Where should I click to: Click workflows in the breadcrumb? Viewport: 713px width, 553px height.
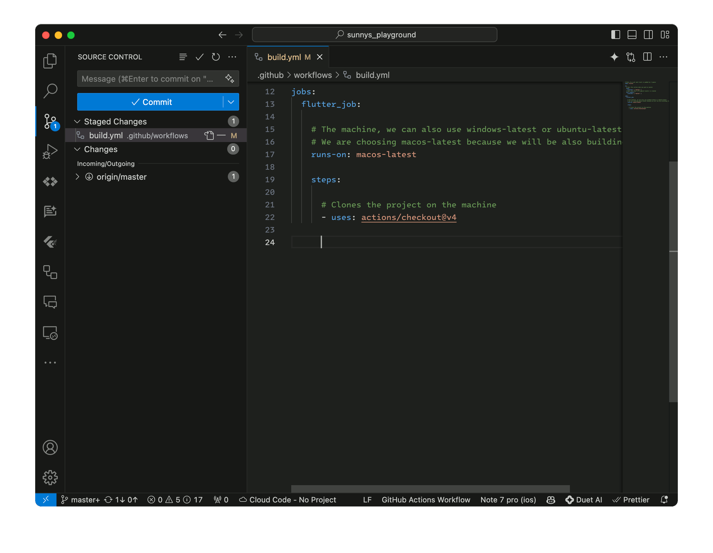click(x=313, y=75)
